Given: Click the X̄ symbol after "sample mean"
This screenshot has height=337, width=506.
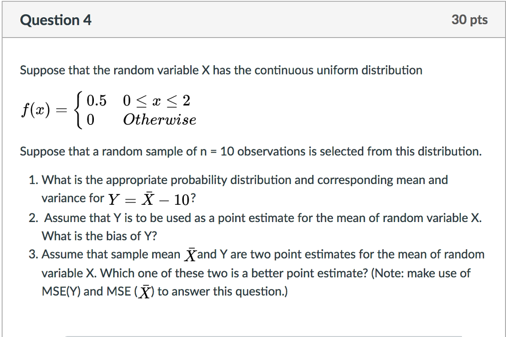Looking at the screenshot, I should pos(190,255).
